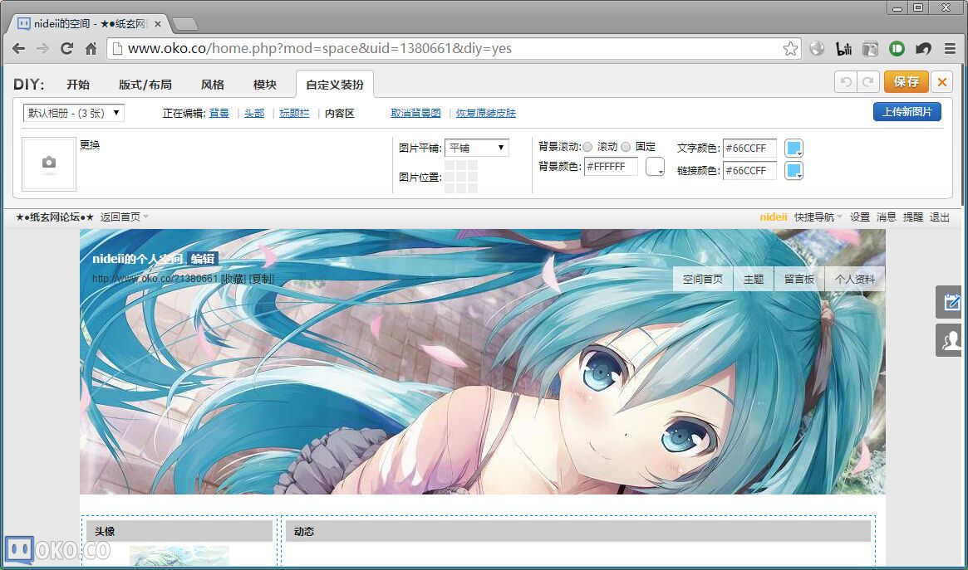Image resolution: width=968 pixels, height=570 pixels.
Task: Edit the 标题栏 section link
Action: (294, 114)
